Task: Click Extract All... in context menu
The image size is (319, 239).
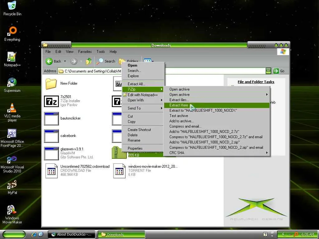Action: tap(143, 84)
